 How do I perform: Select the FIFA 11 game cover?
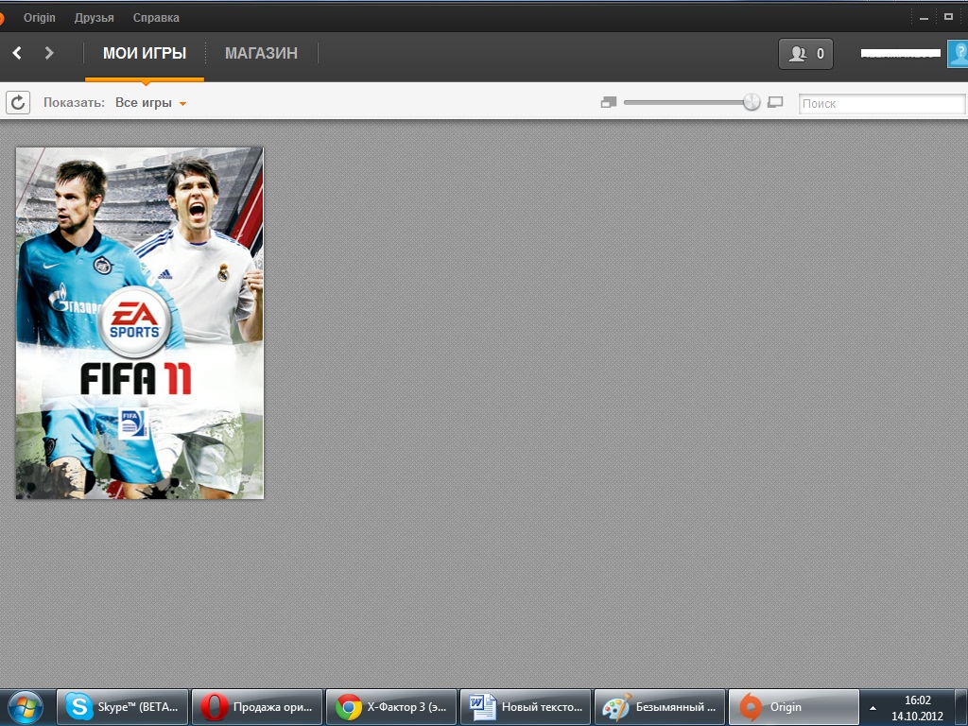(x=140, y=323)
